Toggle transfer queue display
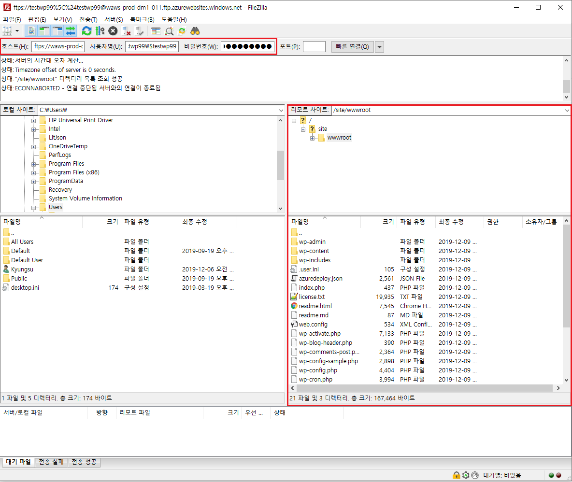This screenshot has height=482, width=572. [x=70, y=31]
